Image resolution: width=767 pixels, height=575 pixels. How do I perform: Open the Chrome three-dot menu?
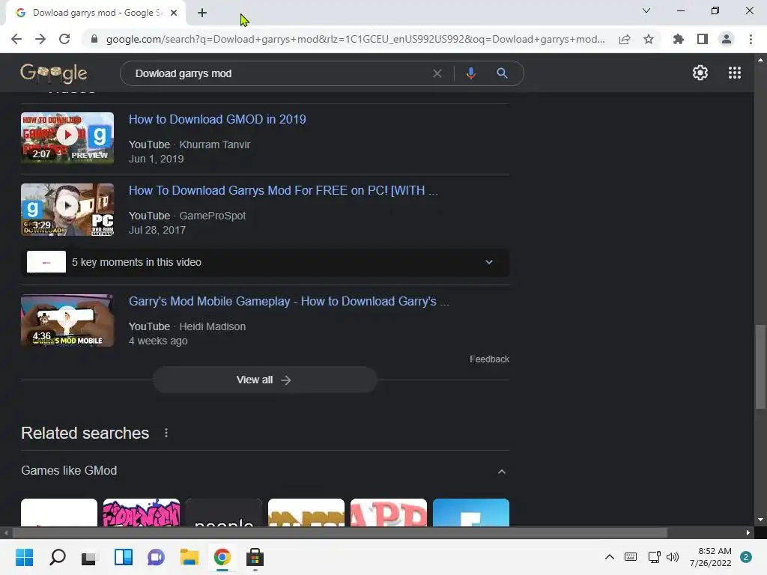pyautogui.click(x=751, y=39)
